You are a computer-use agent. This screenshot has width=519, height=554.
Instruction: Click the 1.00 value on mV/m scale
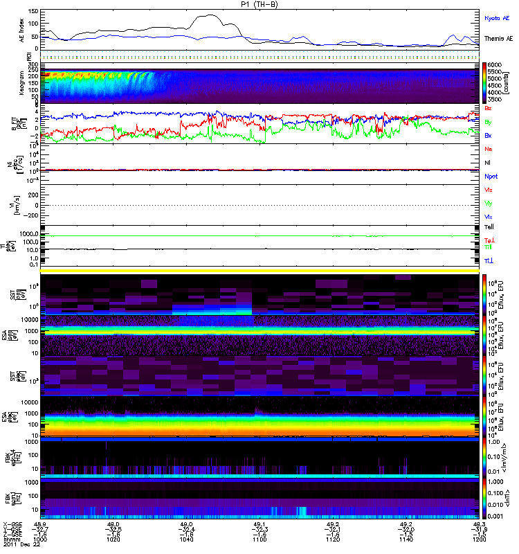coord(493,442)
